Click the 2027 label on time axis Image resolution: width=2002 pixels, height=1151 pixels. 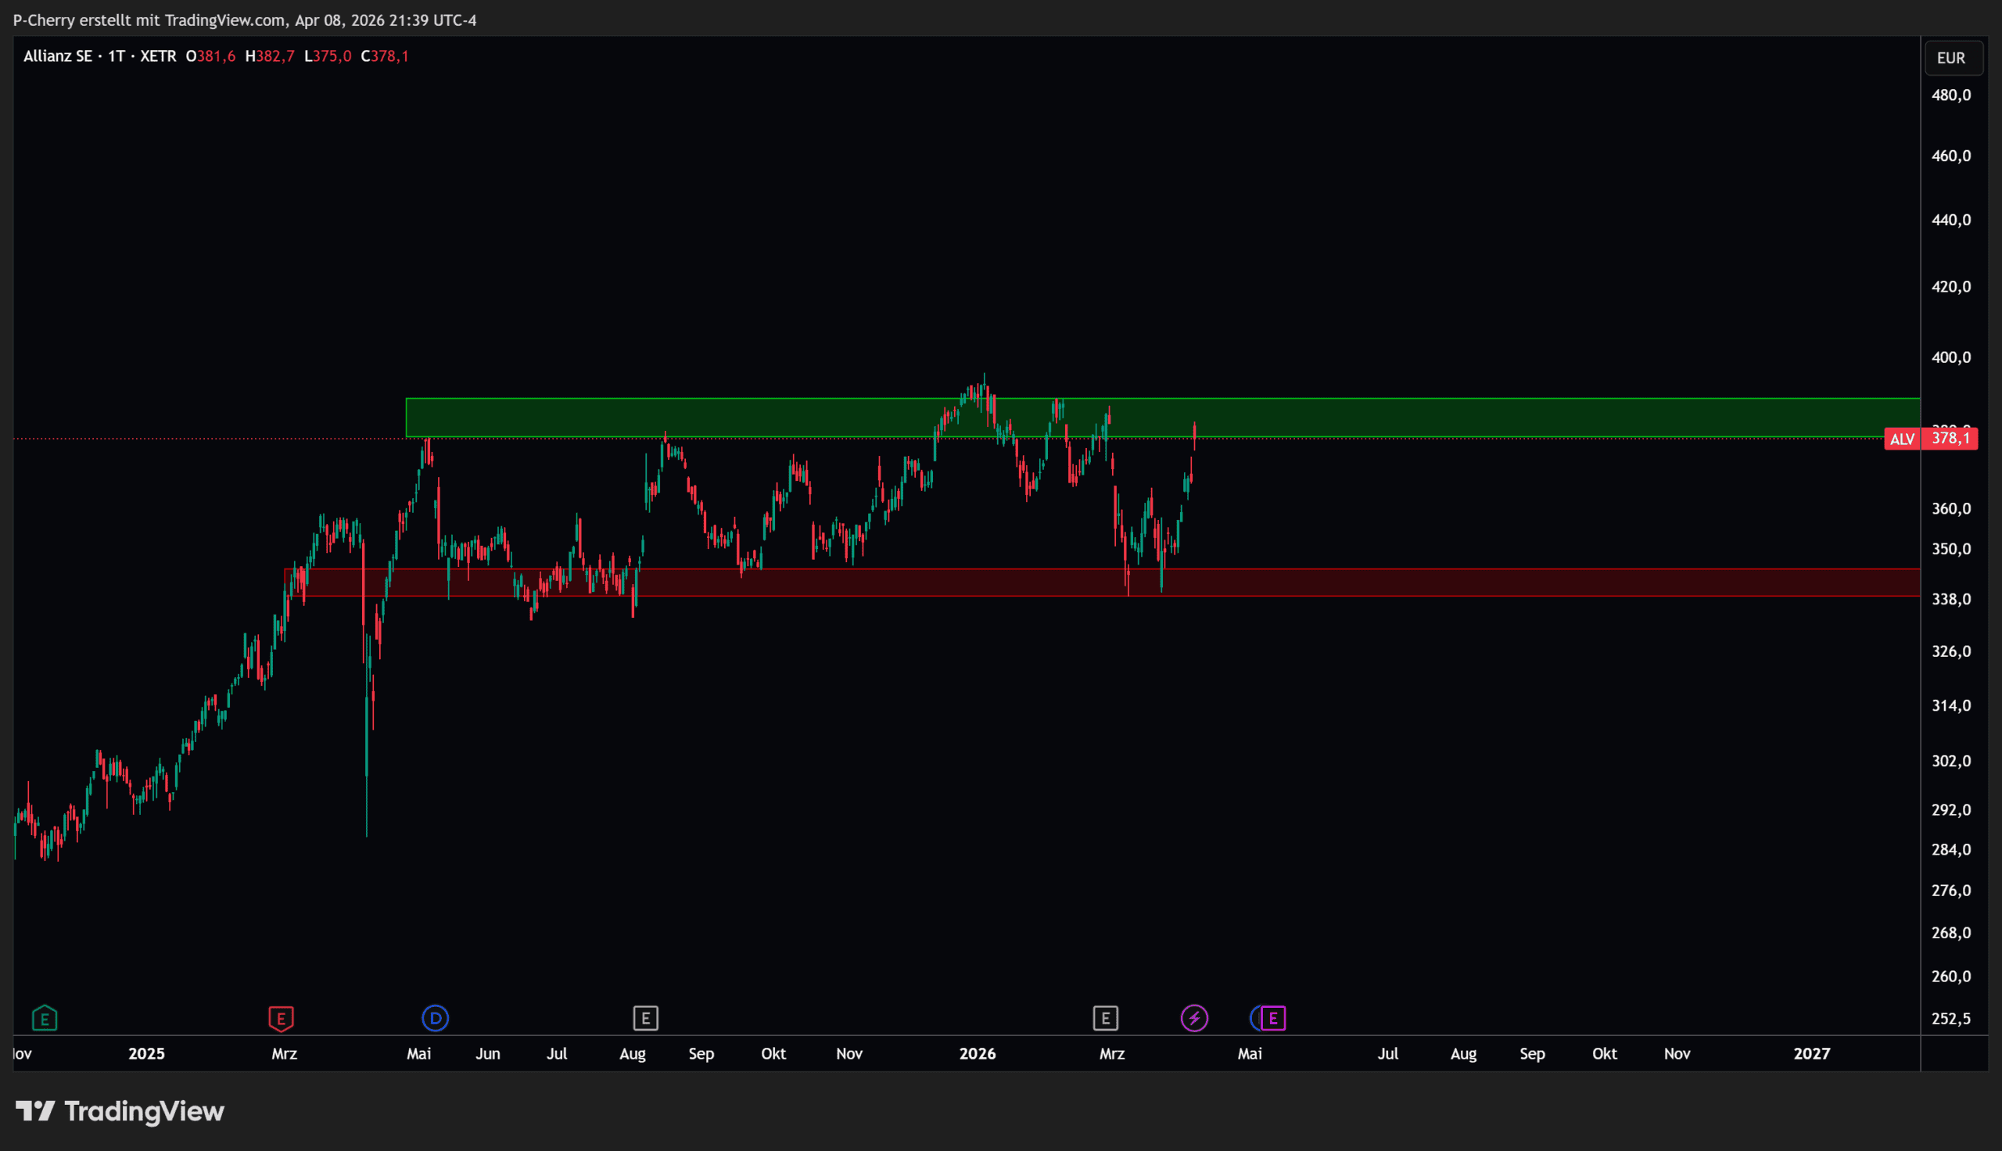click(1811, 1054)
